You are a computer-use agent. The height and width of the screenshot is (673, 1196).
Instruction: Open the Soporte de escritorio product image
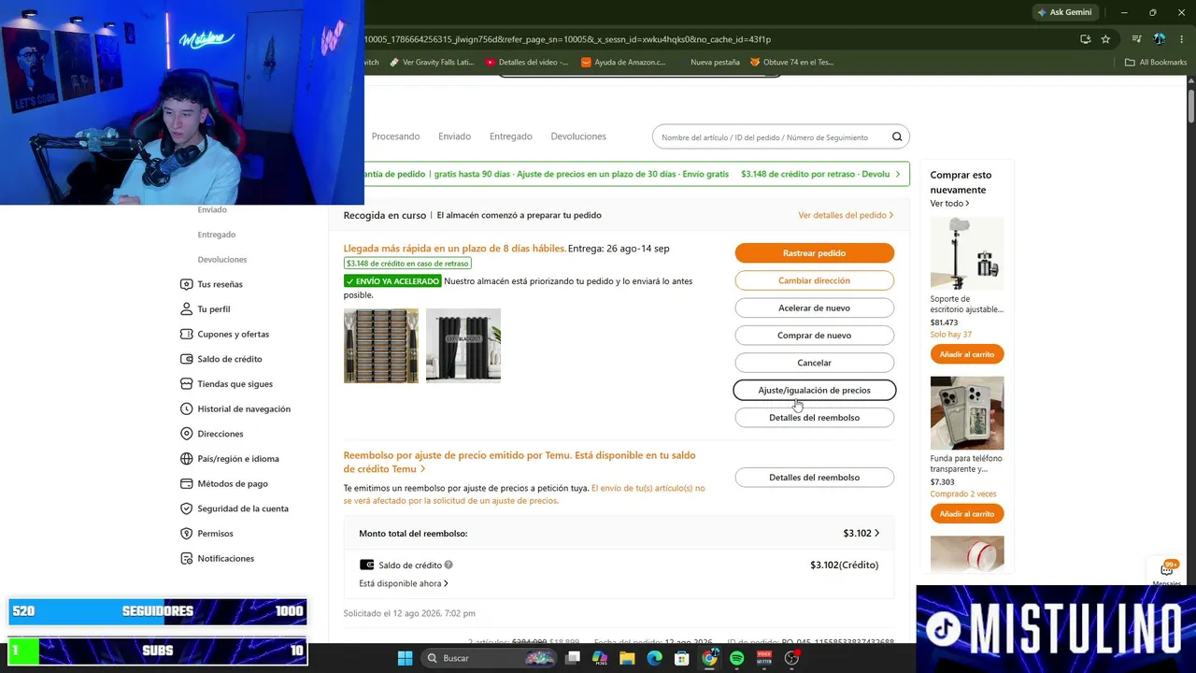[x=967, y=253]
